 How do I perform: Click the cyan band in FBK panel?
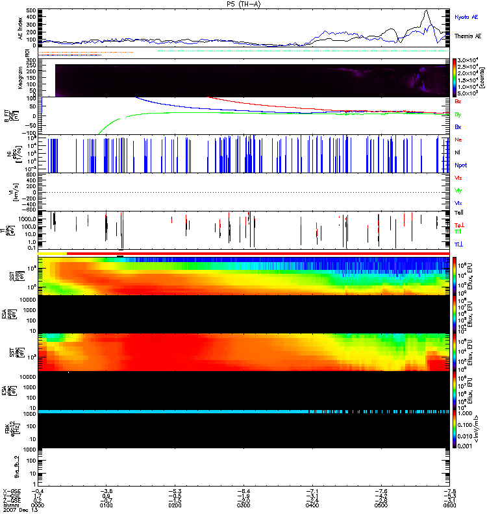click(x=243, y=412)
